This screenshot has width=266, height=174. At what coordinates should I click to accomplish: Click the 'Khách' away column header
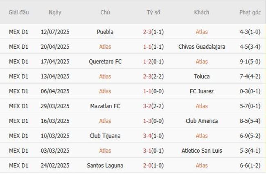tap(201, 12)
